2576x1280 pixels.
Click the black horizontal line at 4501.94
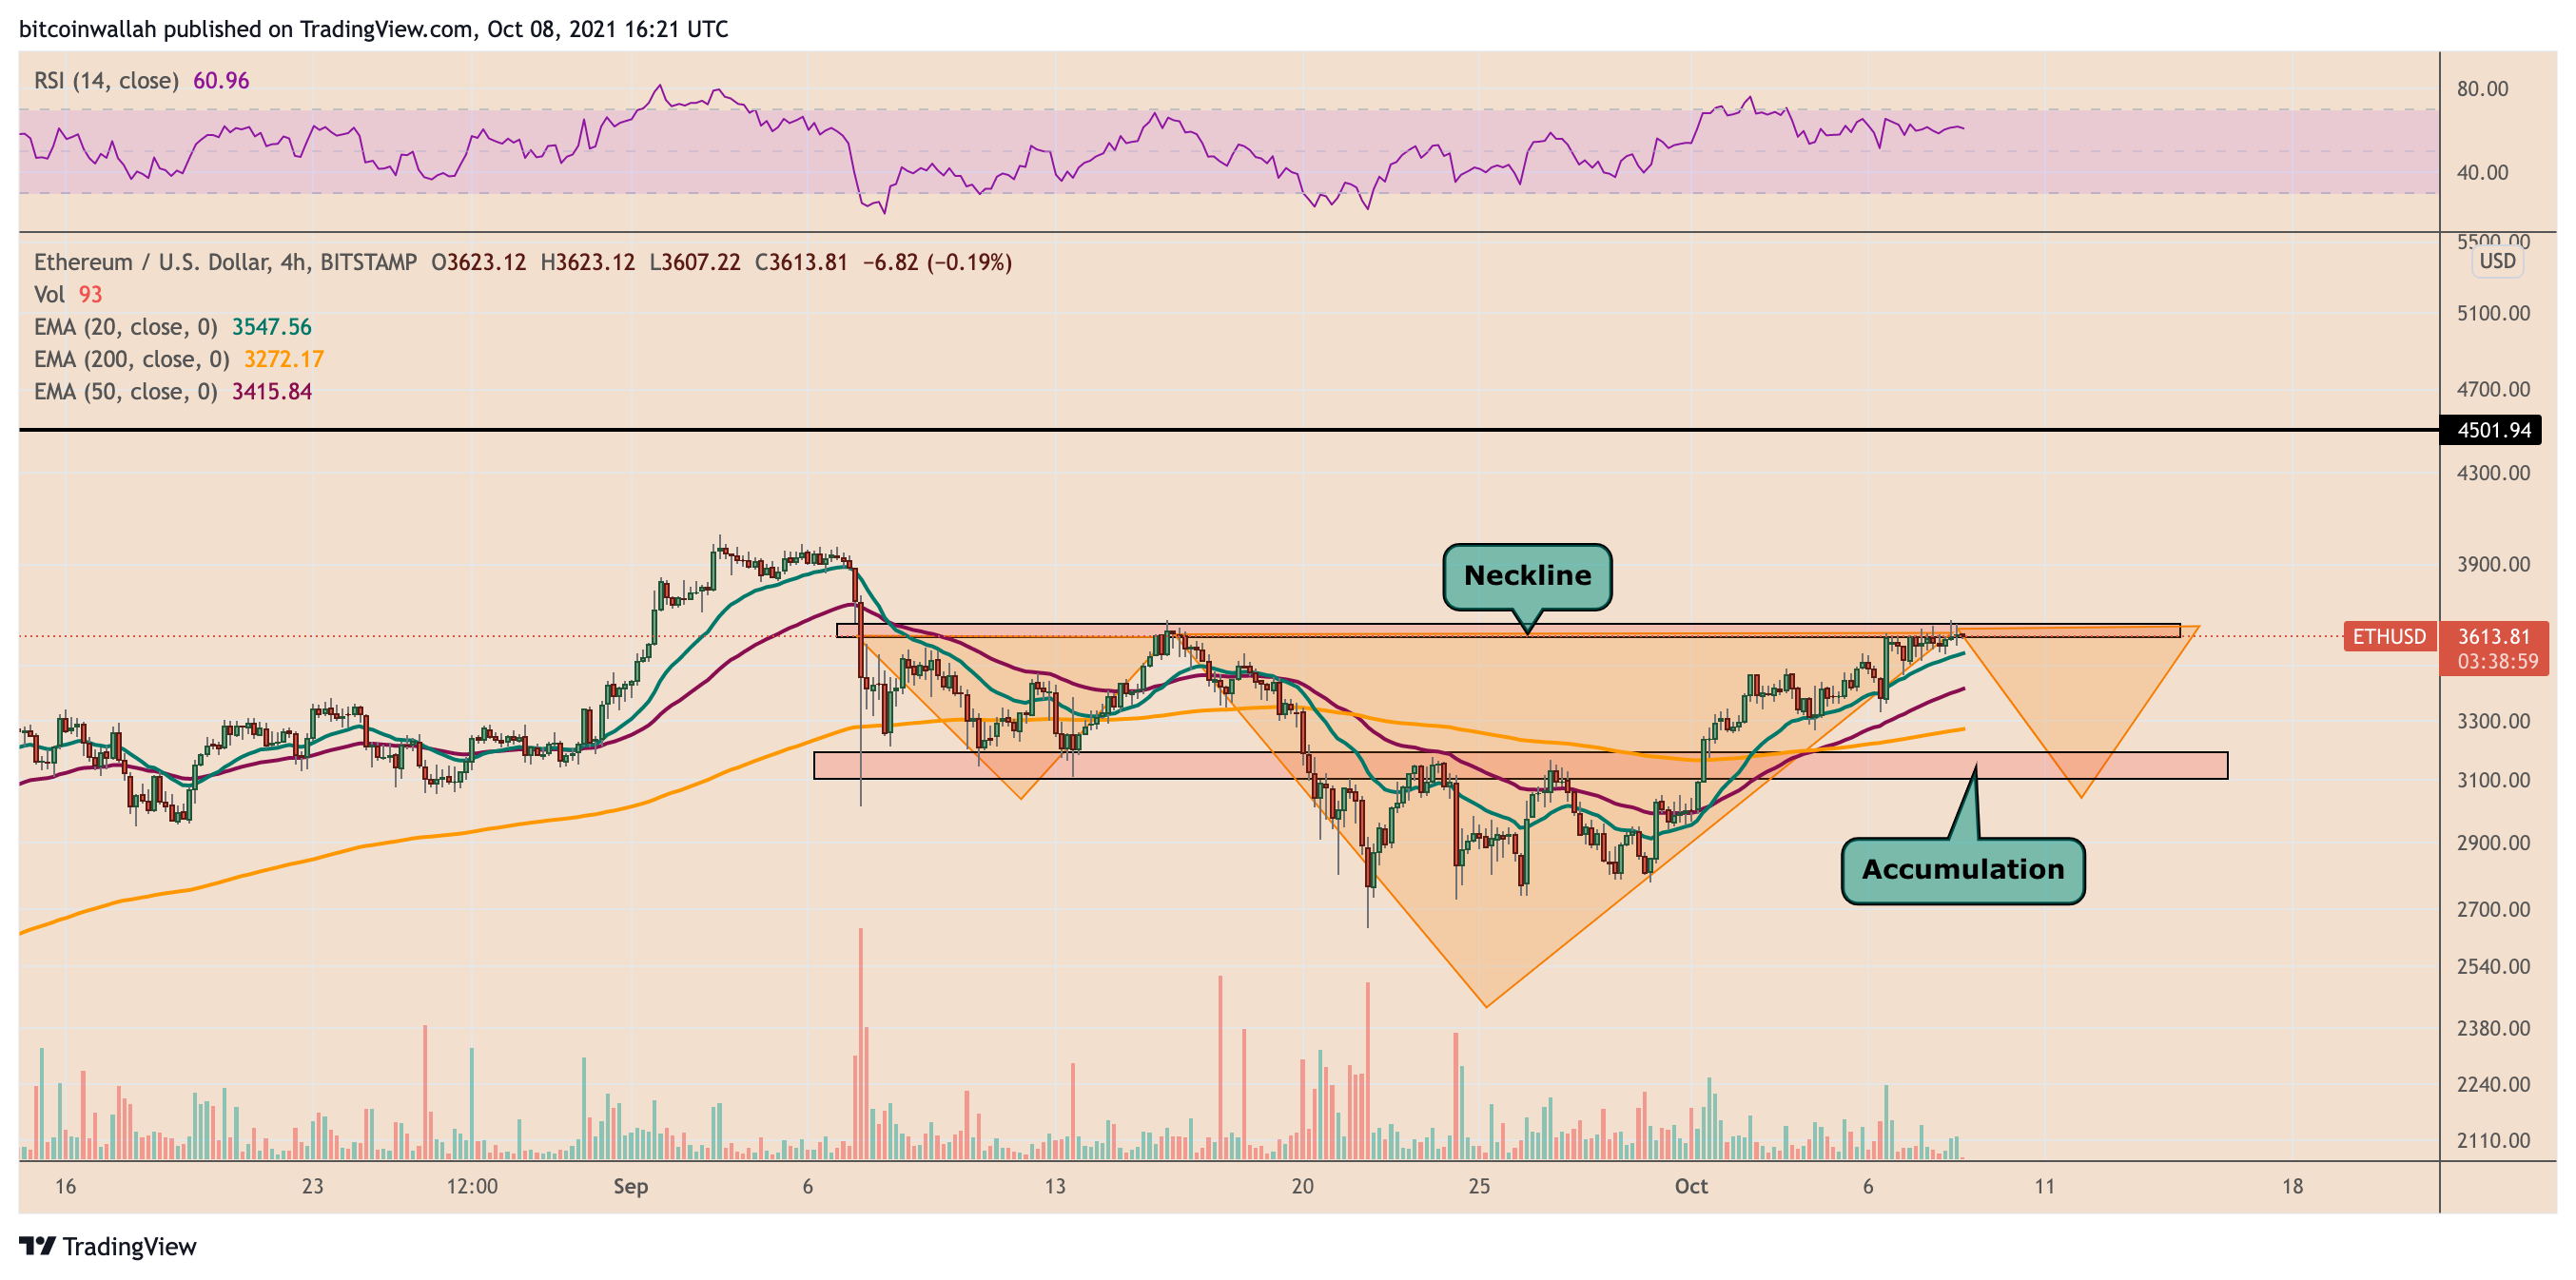(x=1200, y=430)
